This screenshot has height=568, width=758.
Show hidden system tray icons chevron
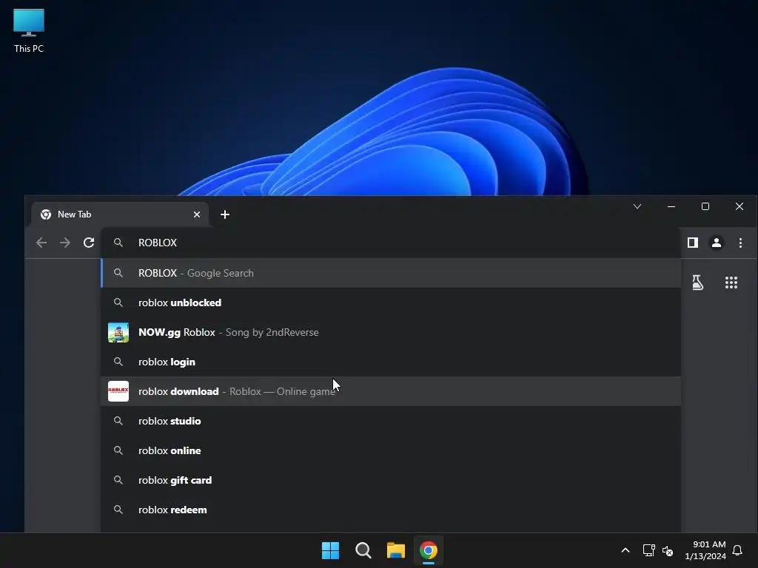coord(625,550)
